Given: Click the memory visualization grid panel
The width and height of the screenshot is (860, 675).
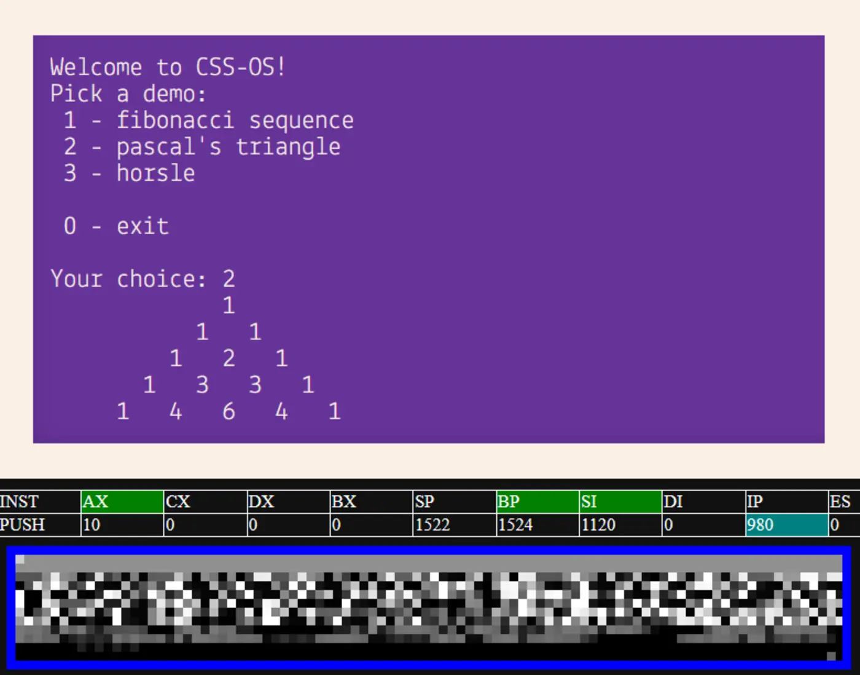Looking at the screenshot, I should (x=430, y=609).
